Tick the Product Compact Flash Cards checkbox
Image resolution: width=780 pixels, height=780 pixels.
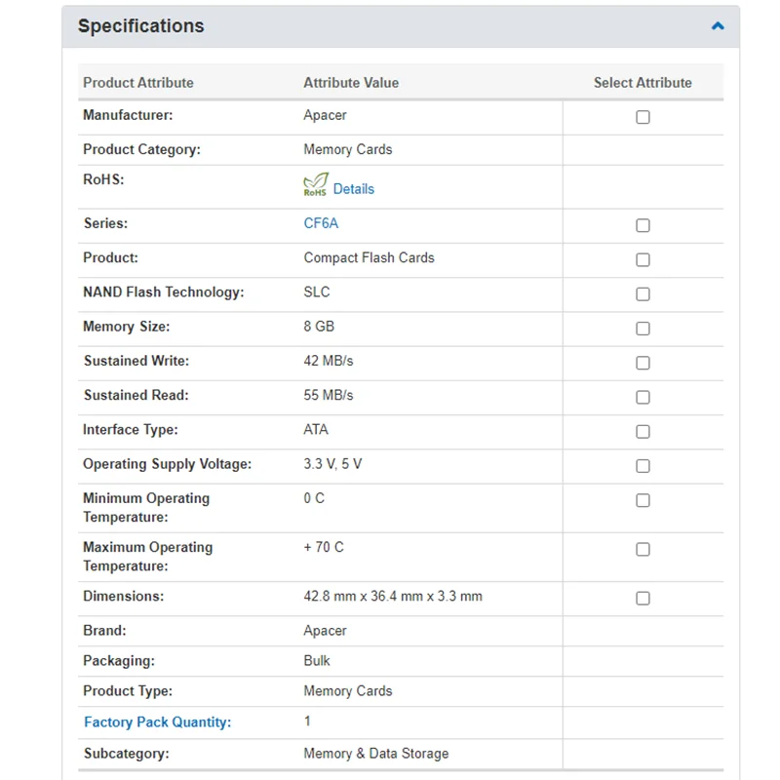click(643, 259)
